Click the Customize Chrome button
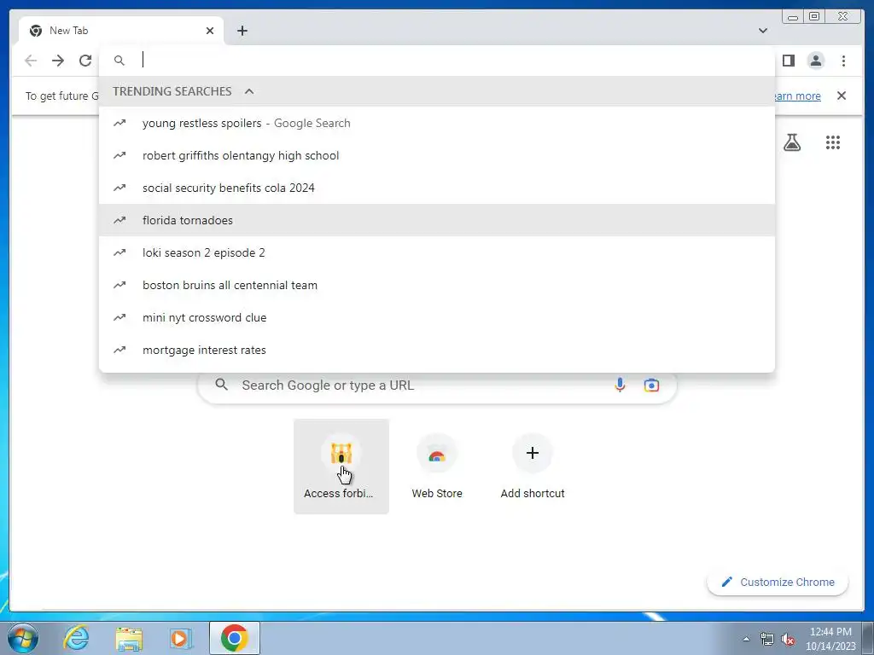874x655 pixels. click(778, 582)
